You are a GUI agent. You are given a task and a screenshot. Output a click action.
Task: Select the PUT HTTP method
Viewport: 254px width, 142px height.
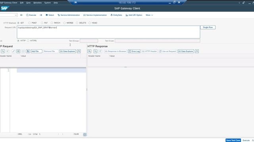pos(42,23)
